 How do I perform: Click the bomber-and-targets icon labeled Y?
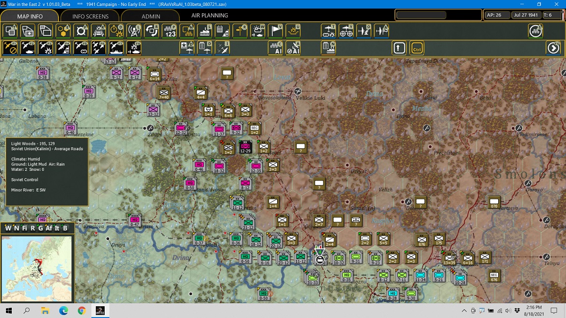[346, 31]
